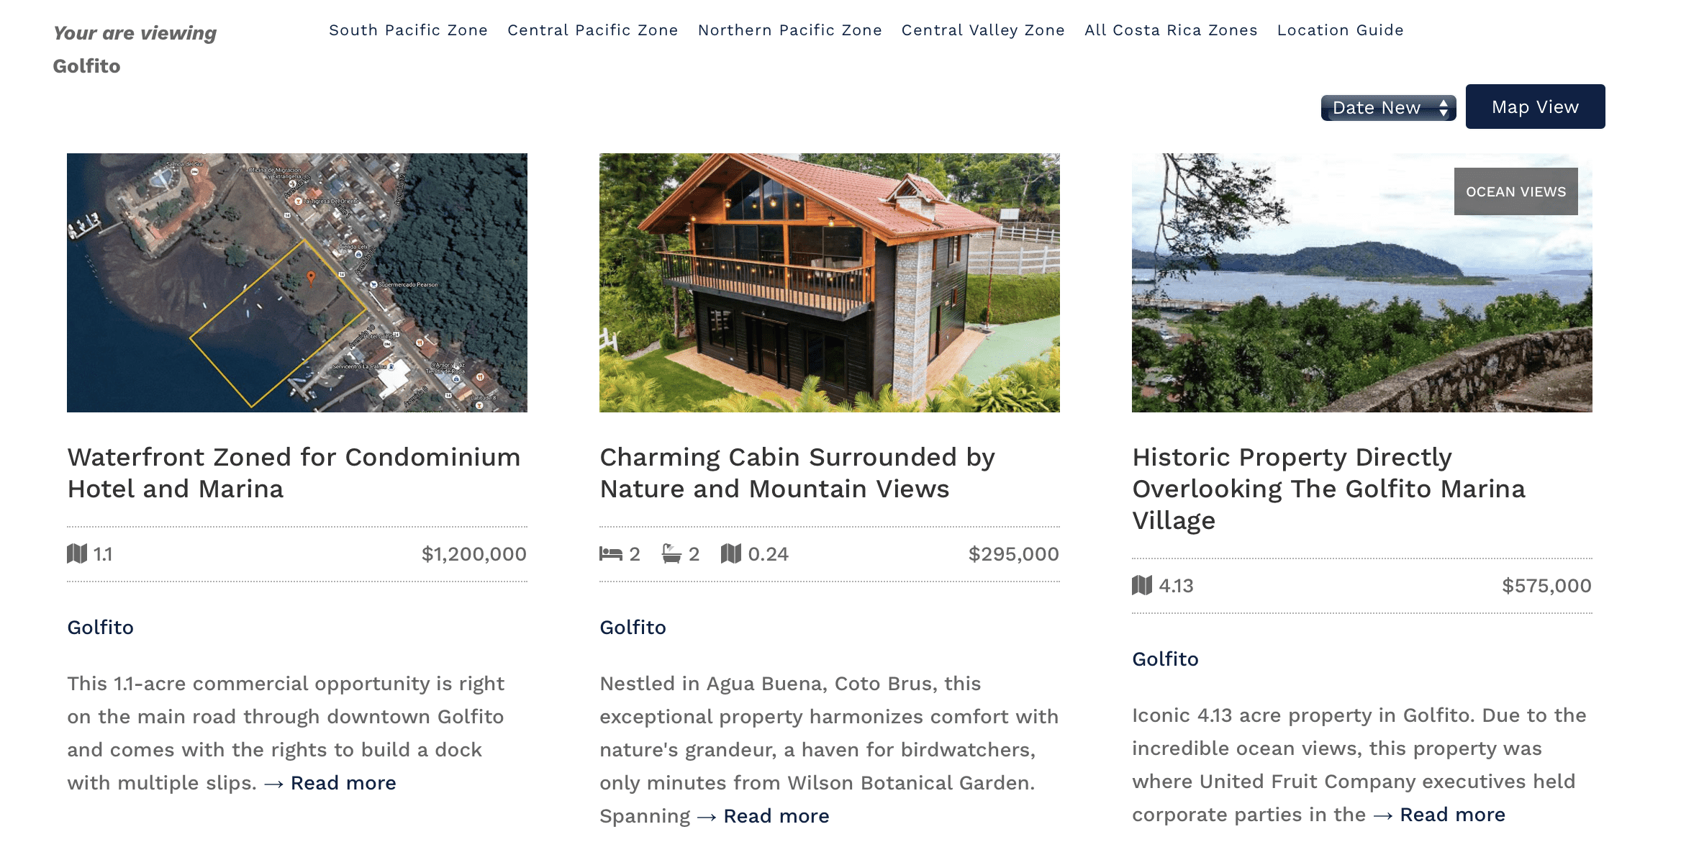
Task: Select Central Valley Zone in navigation
Action: point(983,30)
